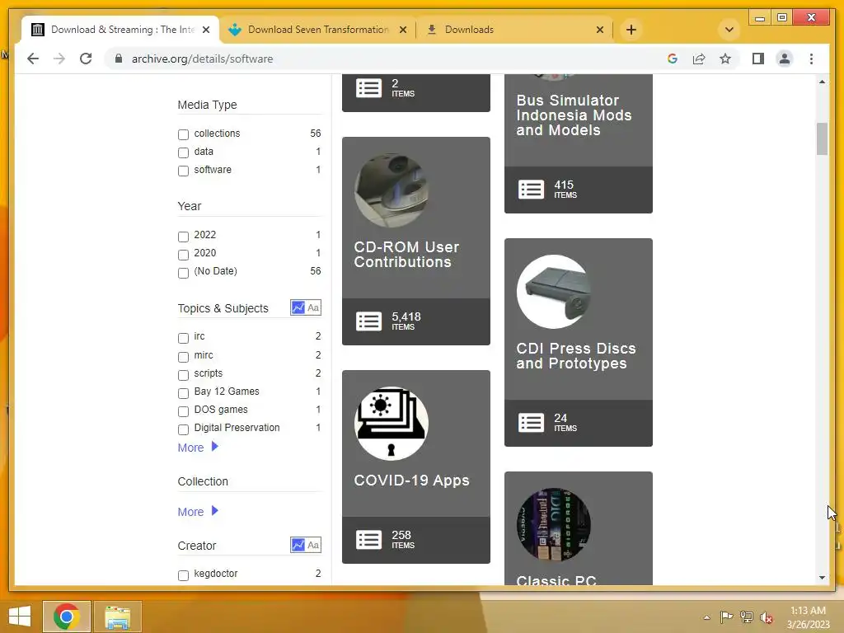Expand More under Topics & Subjects
This screenshot has width=844, height=633.
click(x=198, y=448)
